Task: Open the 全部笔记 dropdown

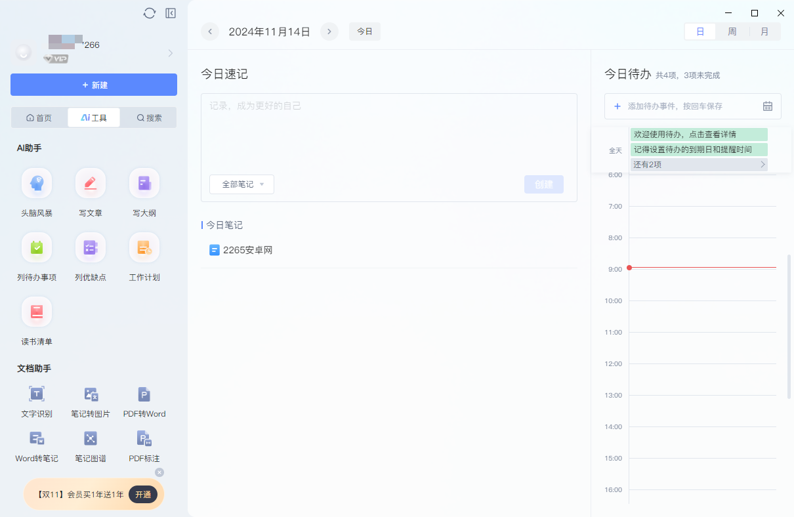Action: coord(241,184)
